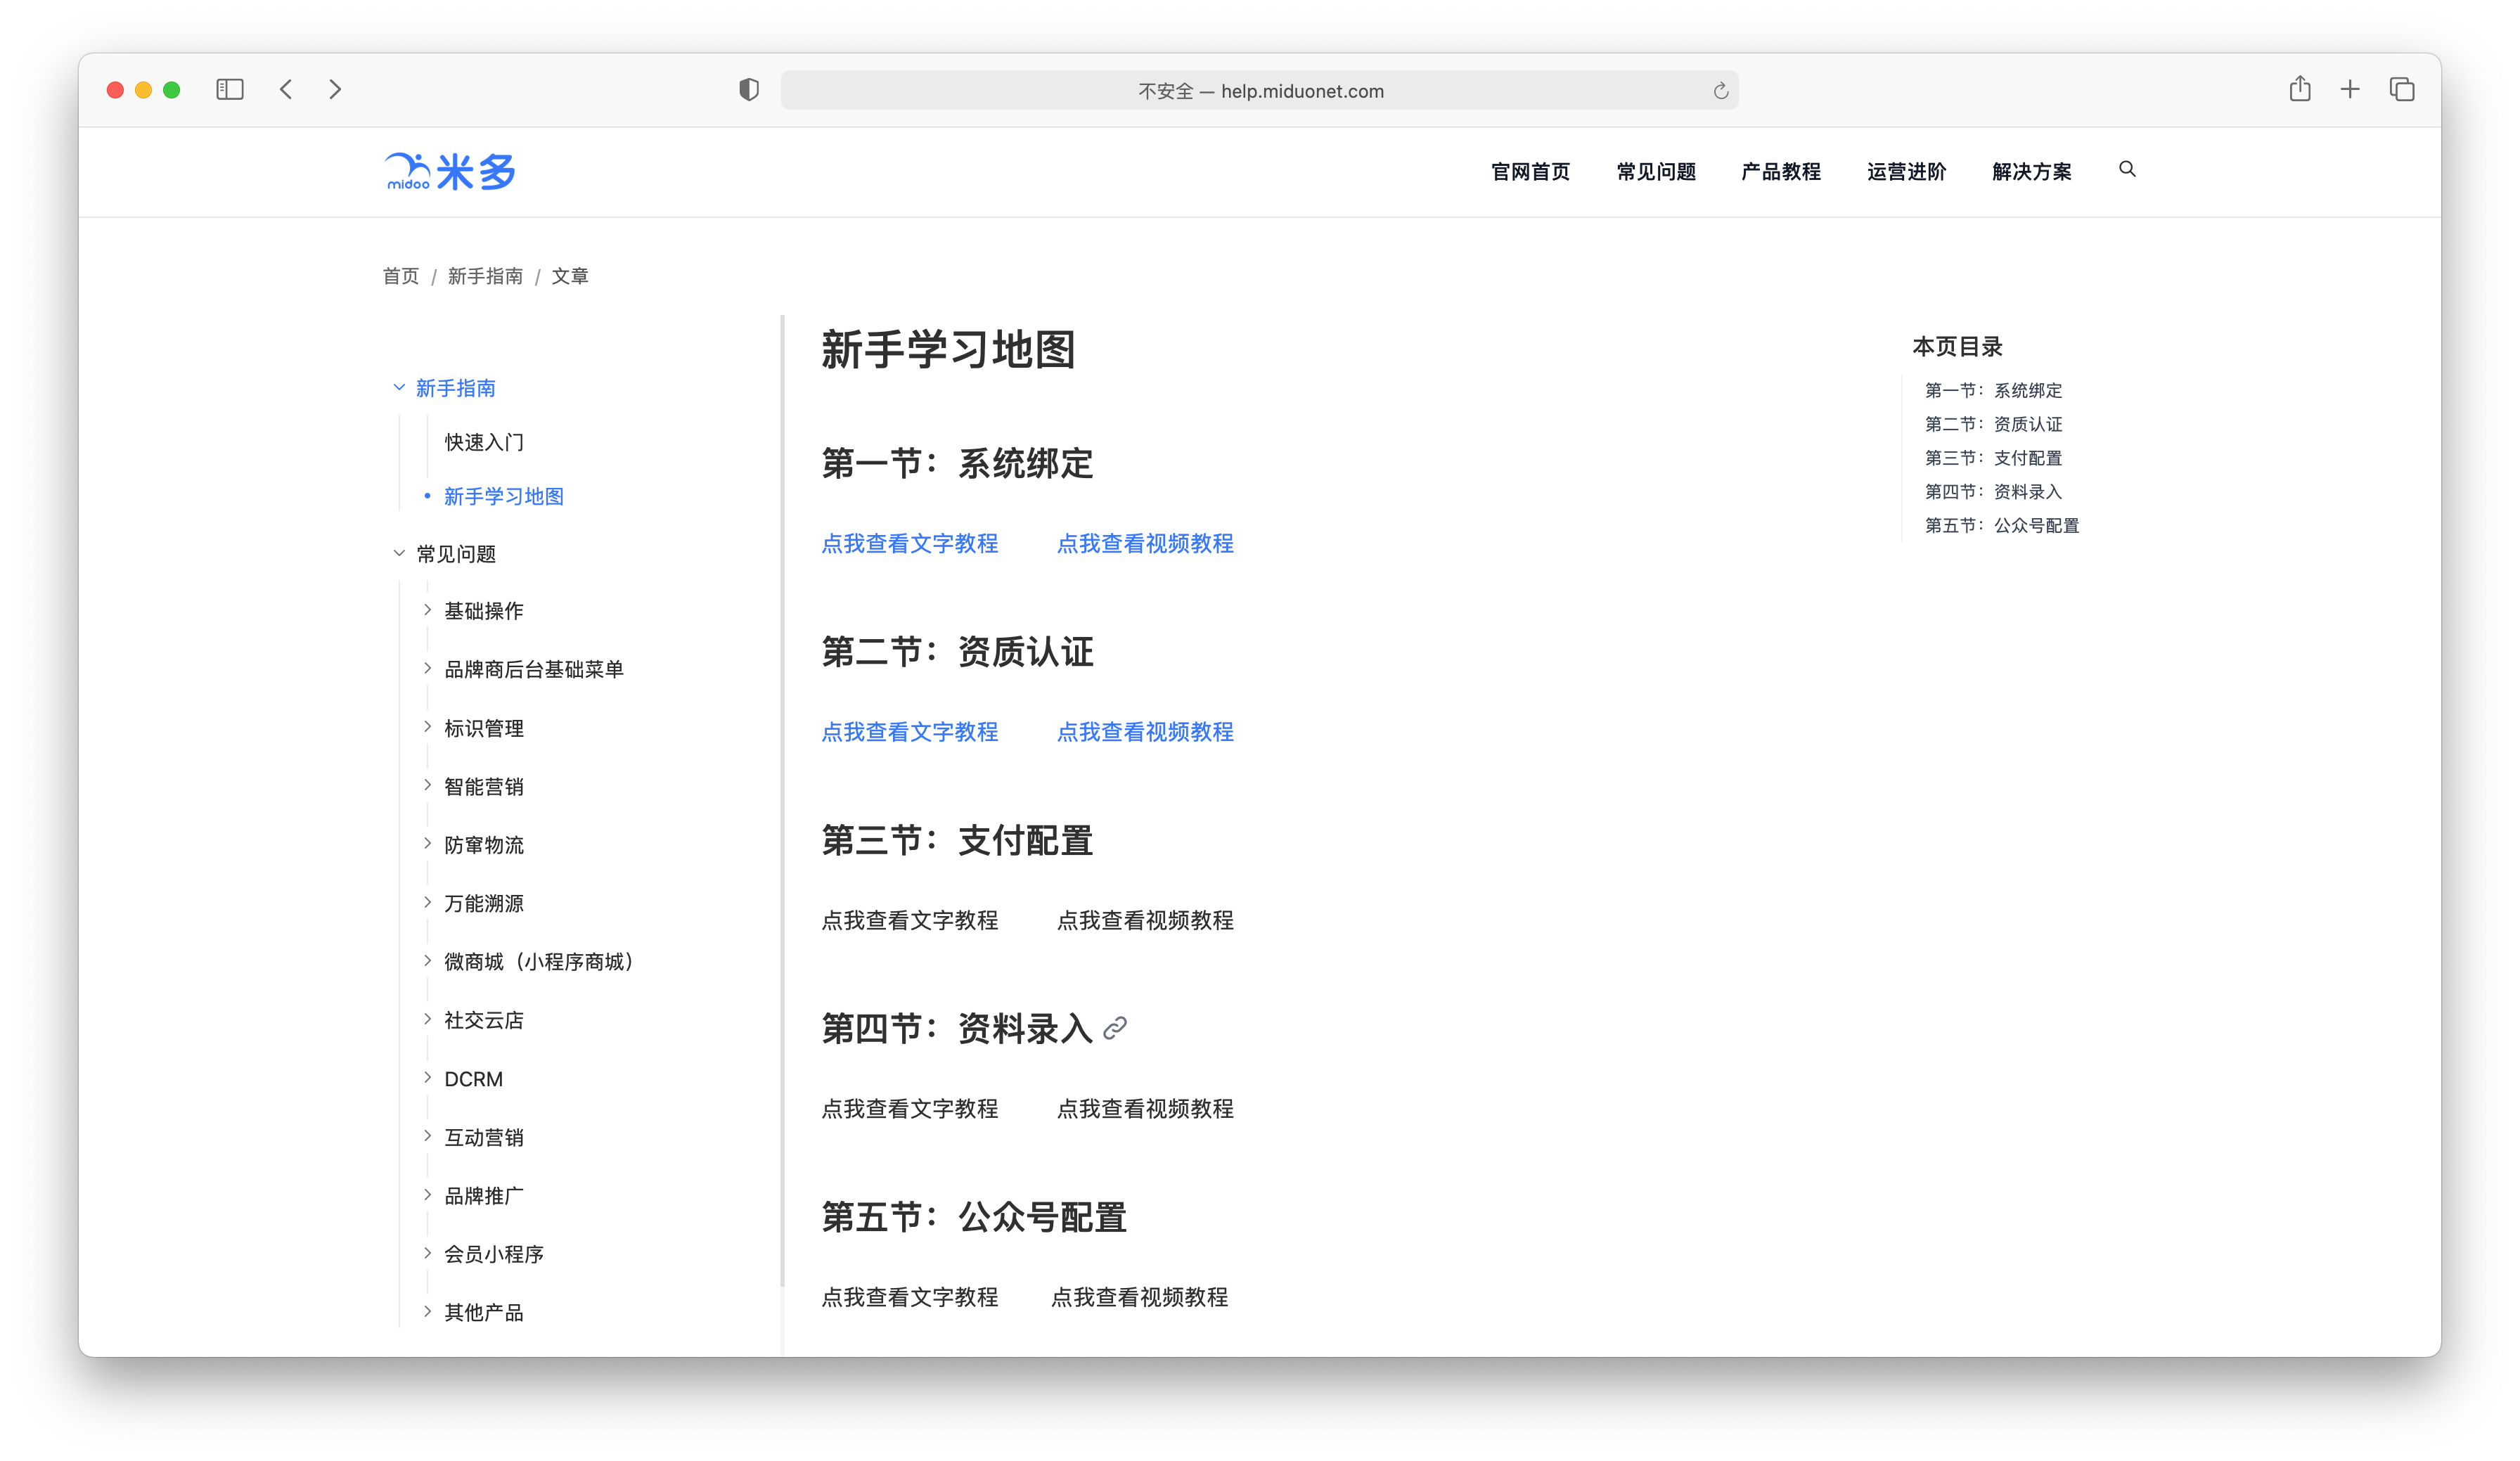Click the 第四节：资料录入 section heading
The image size is (2520, 1461).
[957, 1028]
